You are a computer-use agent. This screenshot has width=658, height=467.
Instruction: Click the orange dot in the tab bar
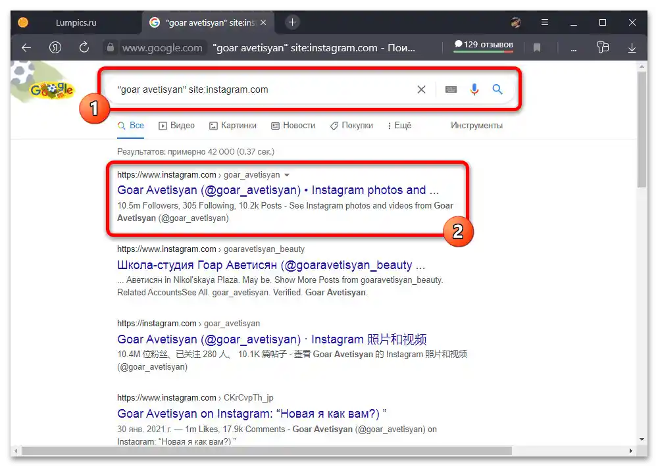(23, 22)
